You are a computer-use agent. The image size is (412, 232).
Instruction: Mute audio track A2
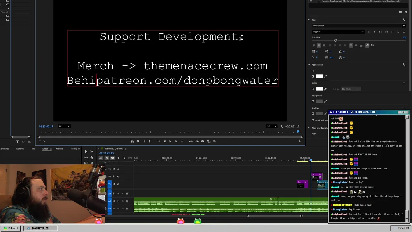coord(118,194)
